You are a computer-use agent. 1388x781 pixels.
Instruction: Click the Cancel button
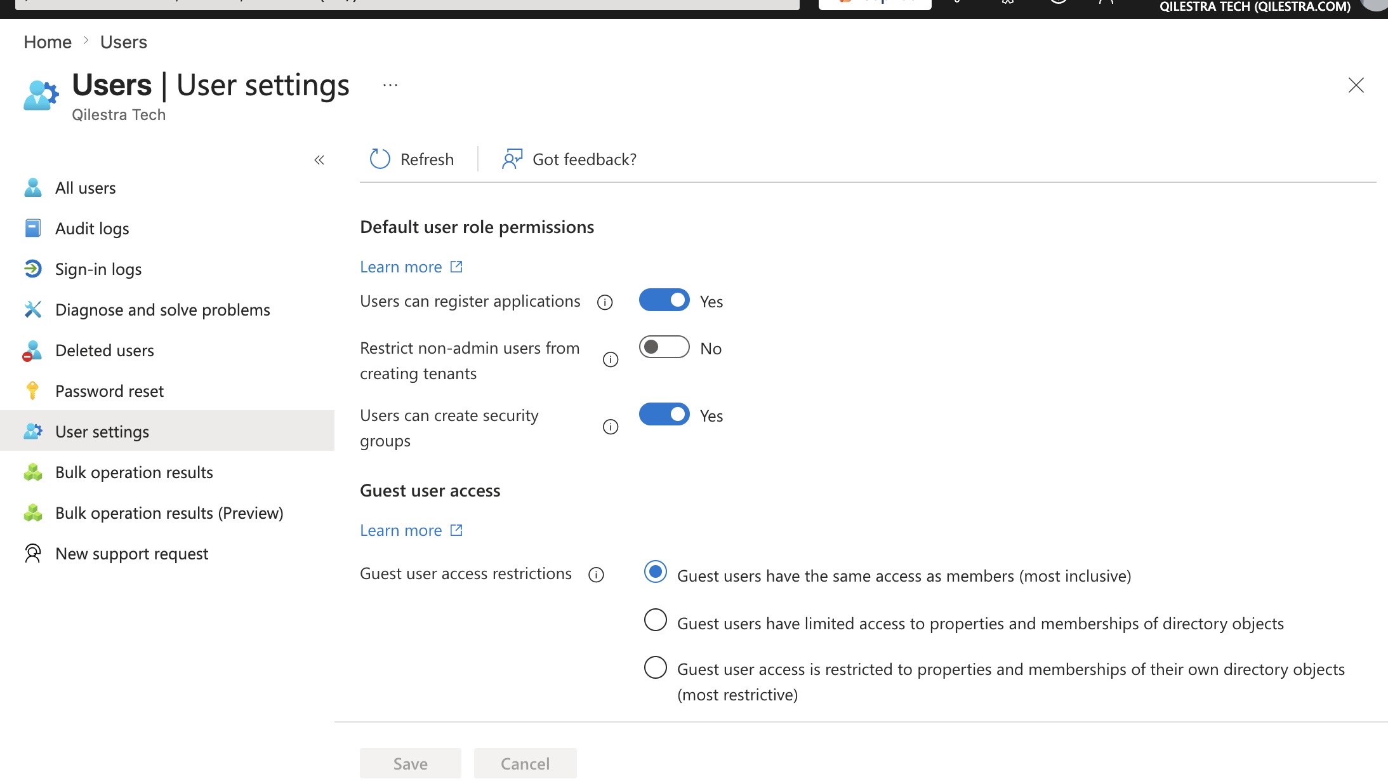point(525,763)
